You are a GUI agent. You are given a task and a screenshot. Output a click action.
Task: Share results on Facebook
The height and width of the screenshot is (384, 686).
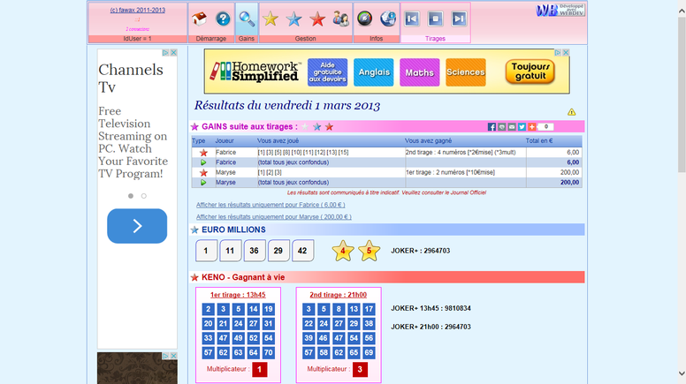click(492, 127)
